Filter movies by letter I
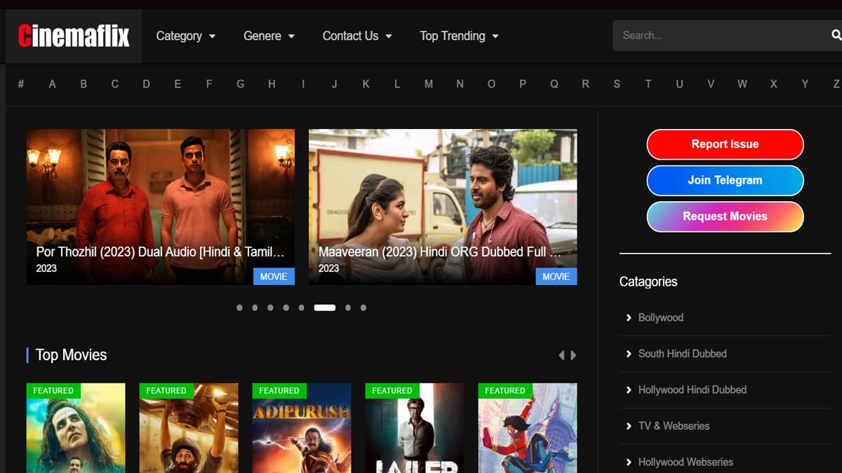This screenshot has height=473, width=842. [303, 84]
